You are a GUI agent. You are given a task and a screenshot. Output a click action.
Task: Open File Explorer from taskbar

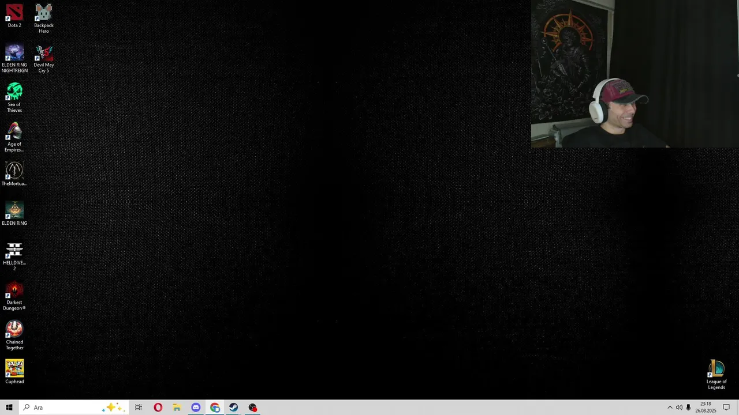177,408
